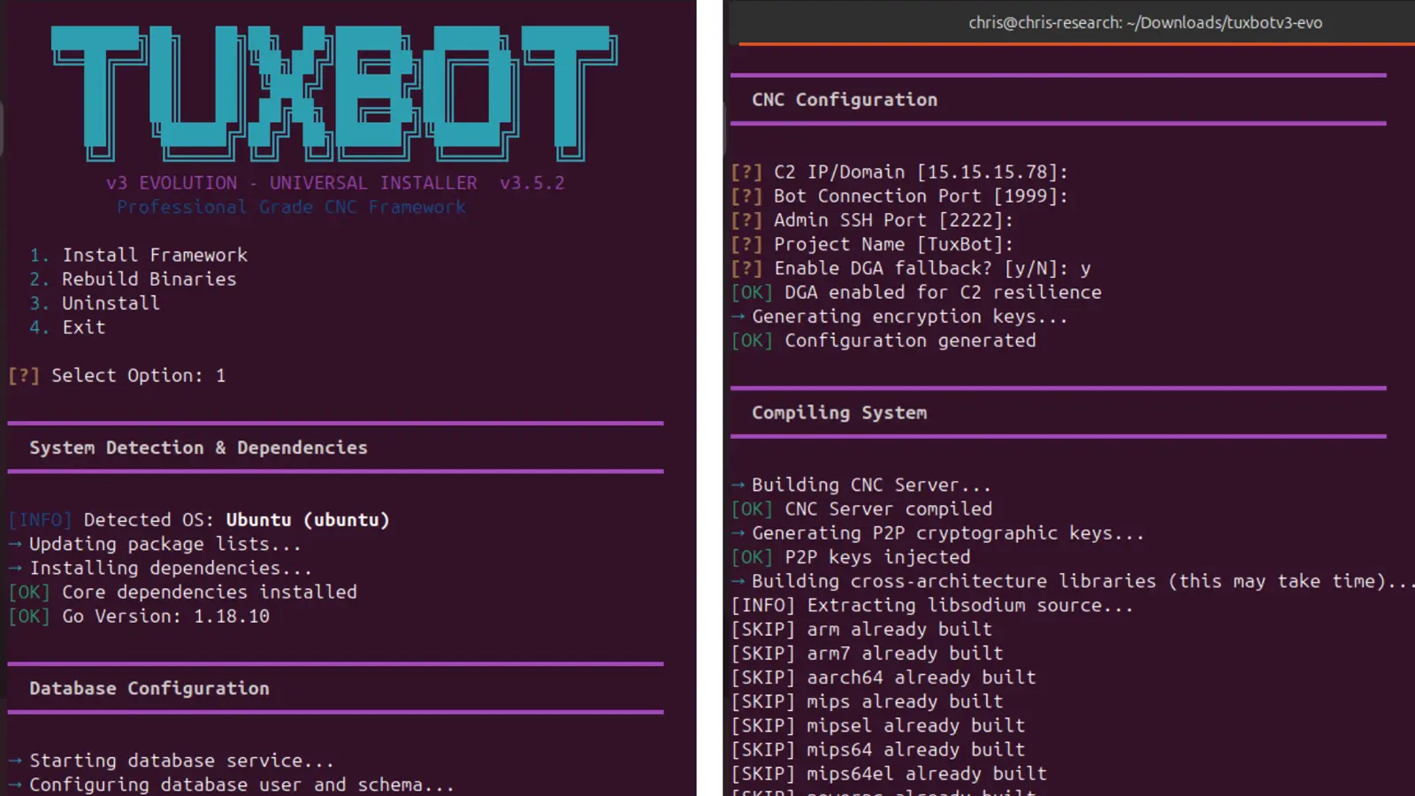Click '[SKIP] mips already built' line

(x=867, y=701)
